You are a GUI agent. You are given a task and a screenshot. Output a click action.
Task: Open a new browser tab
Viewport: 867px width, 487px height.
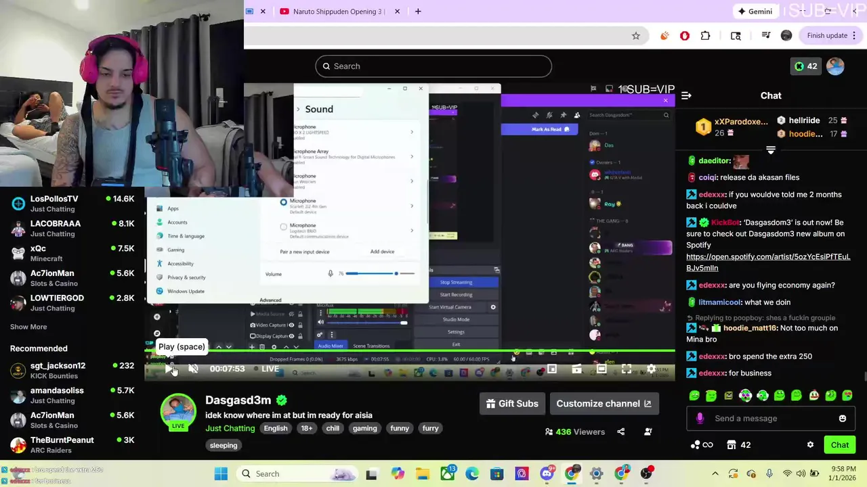(418, 11)
